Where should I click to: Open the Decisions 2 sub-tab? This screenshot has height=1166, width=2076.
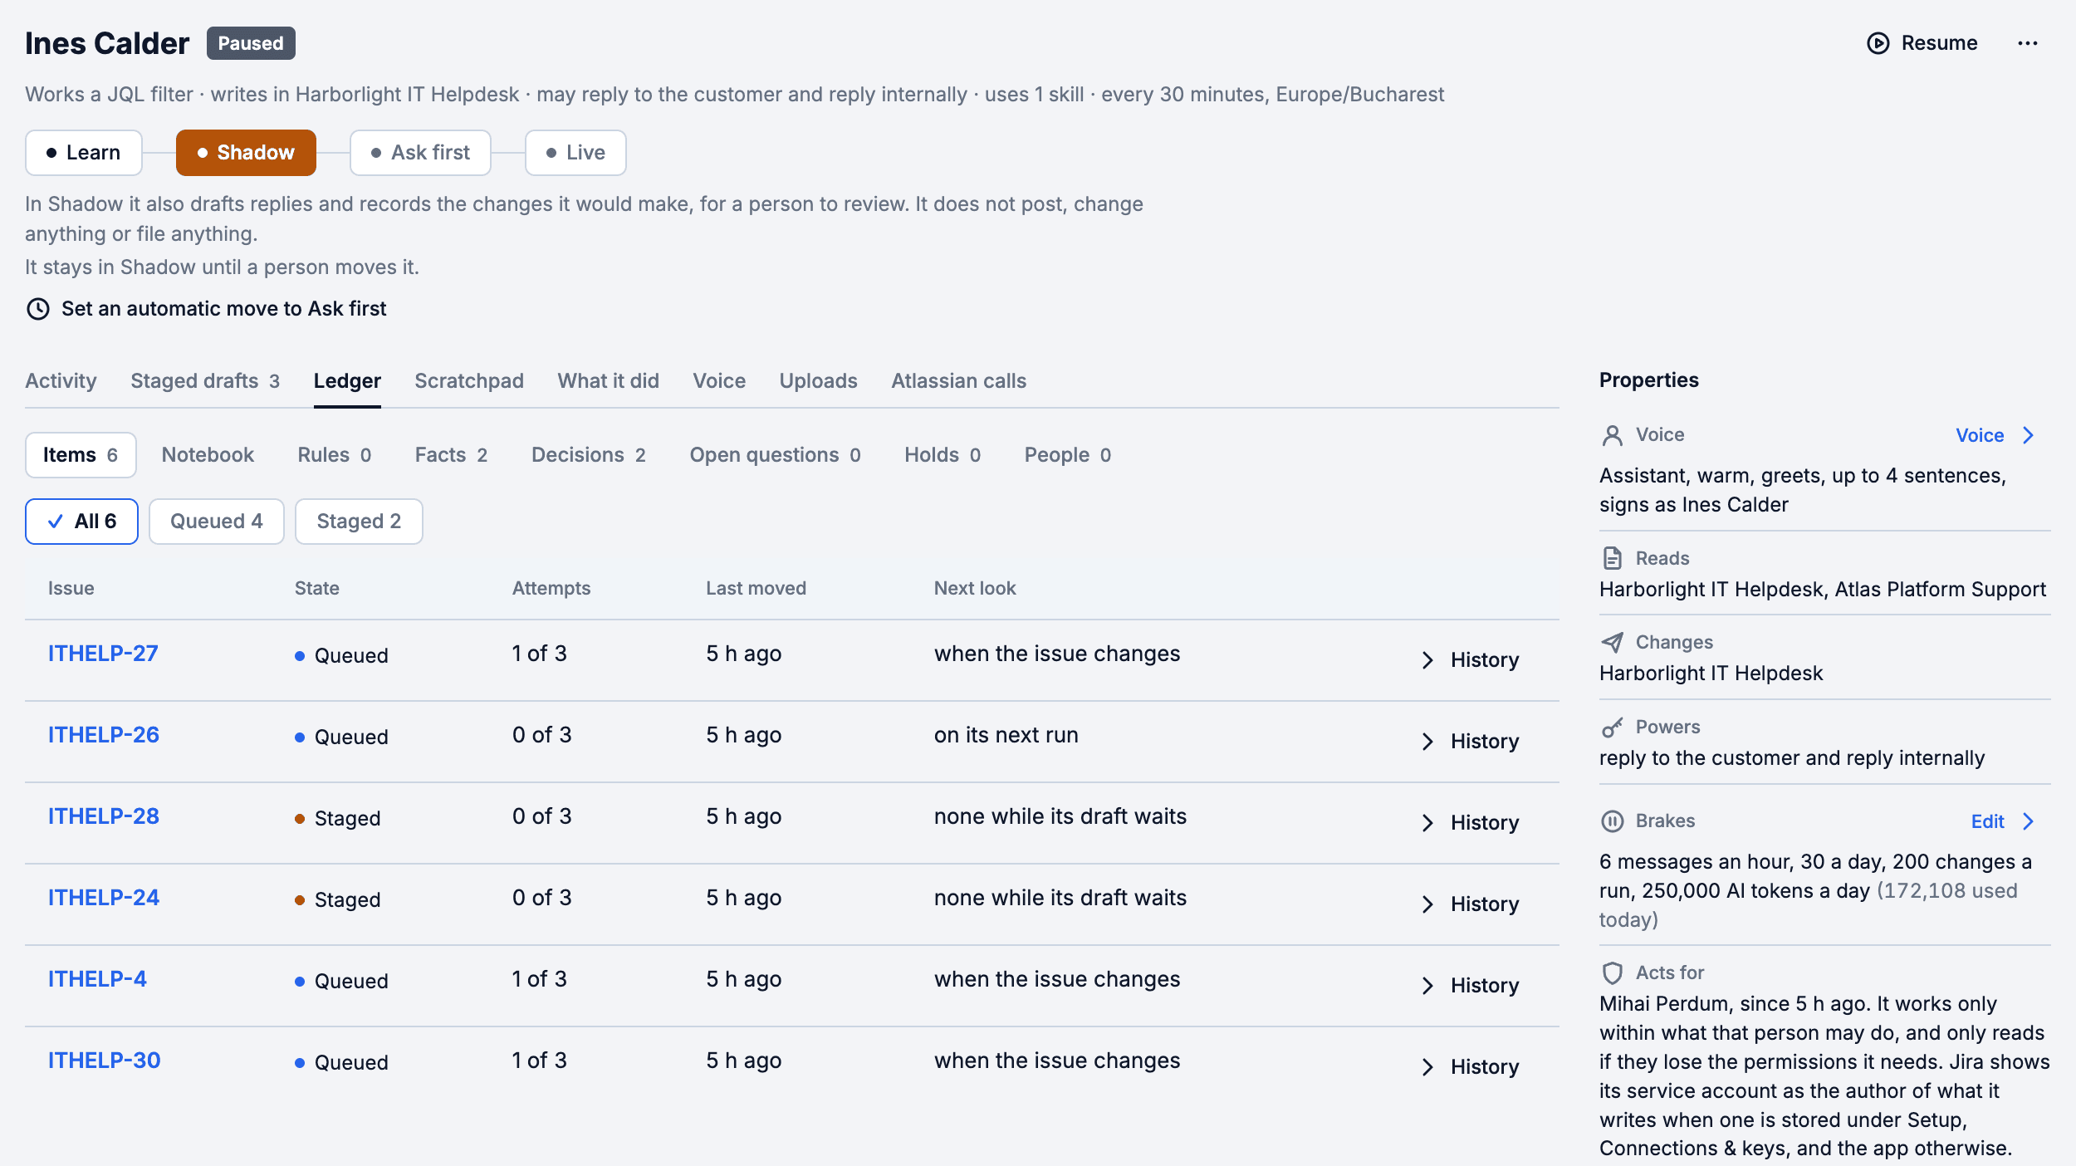[588, 455]
